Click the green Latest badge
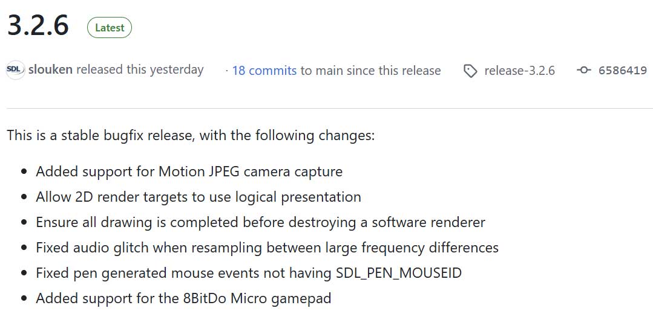Viewport: 653px width, 311px height. [x=110, y=28]
